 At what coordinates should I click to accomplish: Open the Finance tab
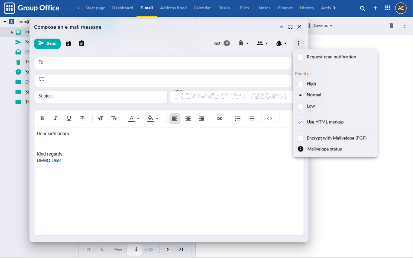pos(286,8)
